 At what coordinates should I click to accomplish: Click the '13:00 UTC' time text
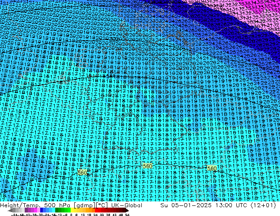pos(231,205)
